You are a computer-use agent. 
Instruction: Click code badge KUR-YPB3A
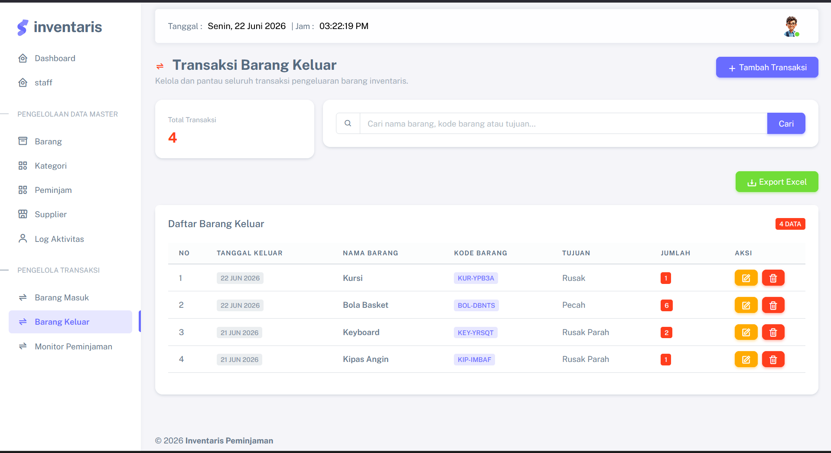[476, 278]
